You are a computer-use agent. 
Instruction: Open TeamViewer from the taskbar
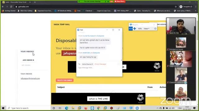pyautogui.click(x=92, y=108)
